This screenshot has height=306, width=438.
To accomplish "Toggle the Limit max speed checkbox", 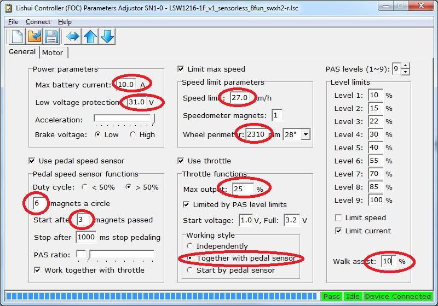I will [x=181, y=69].
